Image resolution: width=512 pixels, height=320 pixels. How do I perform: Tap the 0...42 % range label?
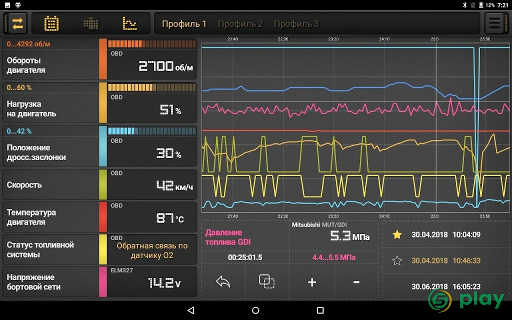point(19,131)
